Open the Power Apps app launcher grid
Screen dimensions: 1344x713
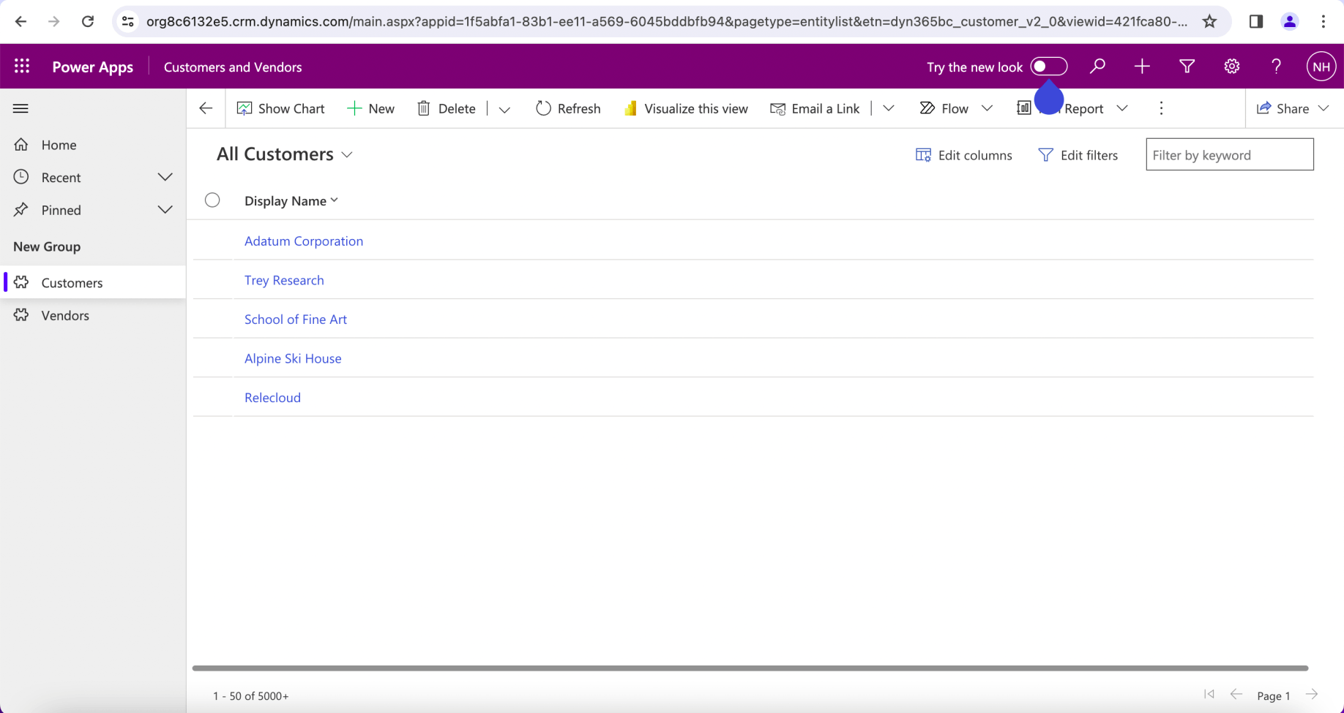click(22, 67)
